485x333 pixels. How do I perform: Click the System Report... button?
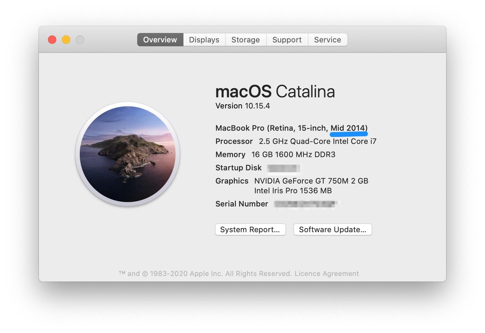click(x=250, y=229)
